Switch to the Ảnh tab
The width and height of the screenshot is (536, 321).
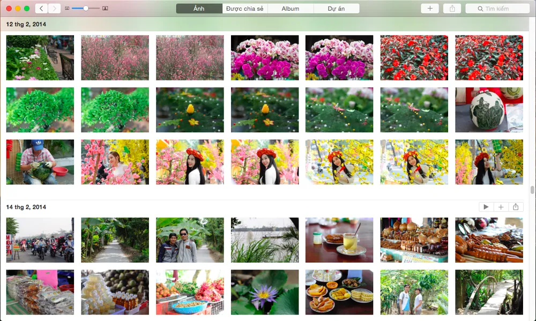pyautogui.click(x=199, y=9)
